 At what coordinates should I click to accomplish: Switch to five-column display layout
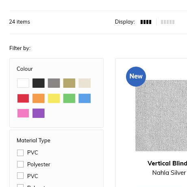167,22
